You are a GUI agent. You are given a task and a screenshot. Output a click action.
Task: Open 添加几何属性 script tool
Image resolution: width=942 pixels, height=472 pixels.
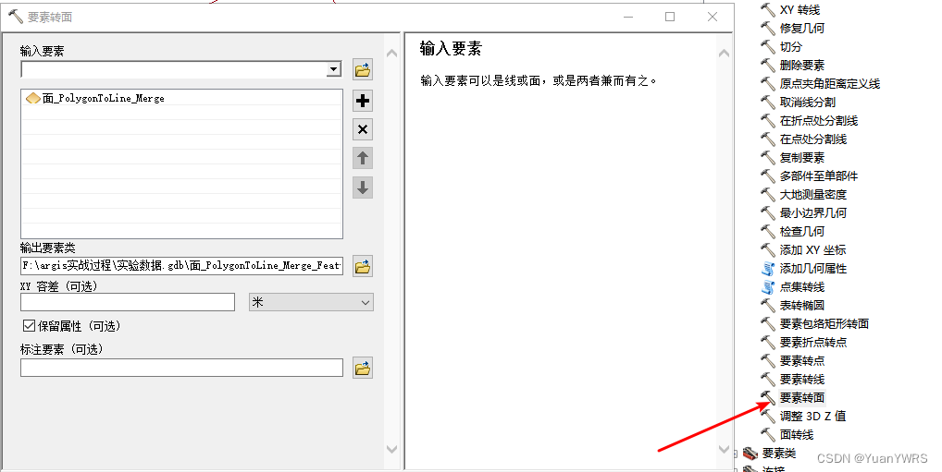[812, 269]
